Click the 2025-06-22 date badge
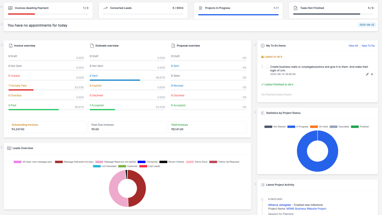382x215 pixels. [367, 25]
